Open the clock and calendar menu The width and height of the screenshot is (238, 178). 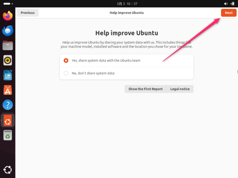coord(127,4)
